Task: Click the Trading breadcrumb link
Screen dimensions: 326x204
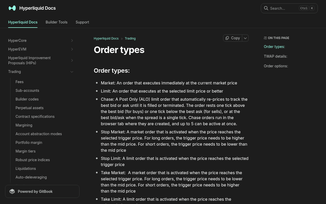Action: coord(130,39)
